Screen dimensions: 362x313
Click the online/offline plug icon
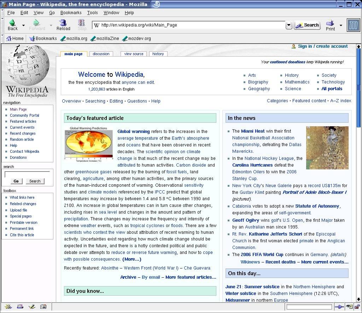click(339, 307)
